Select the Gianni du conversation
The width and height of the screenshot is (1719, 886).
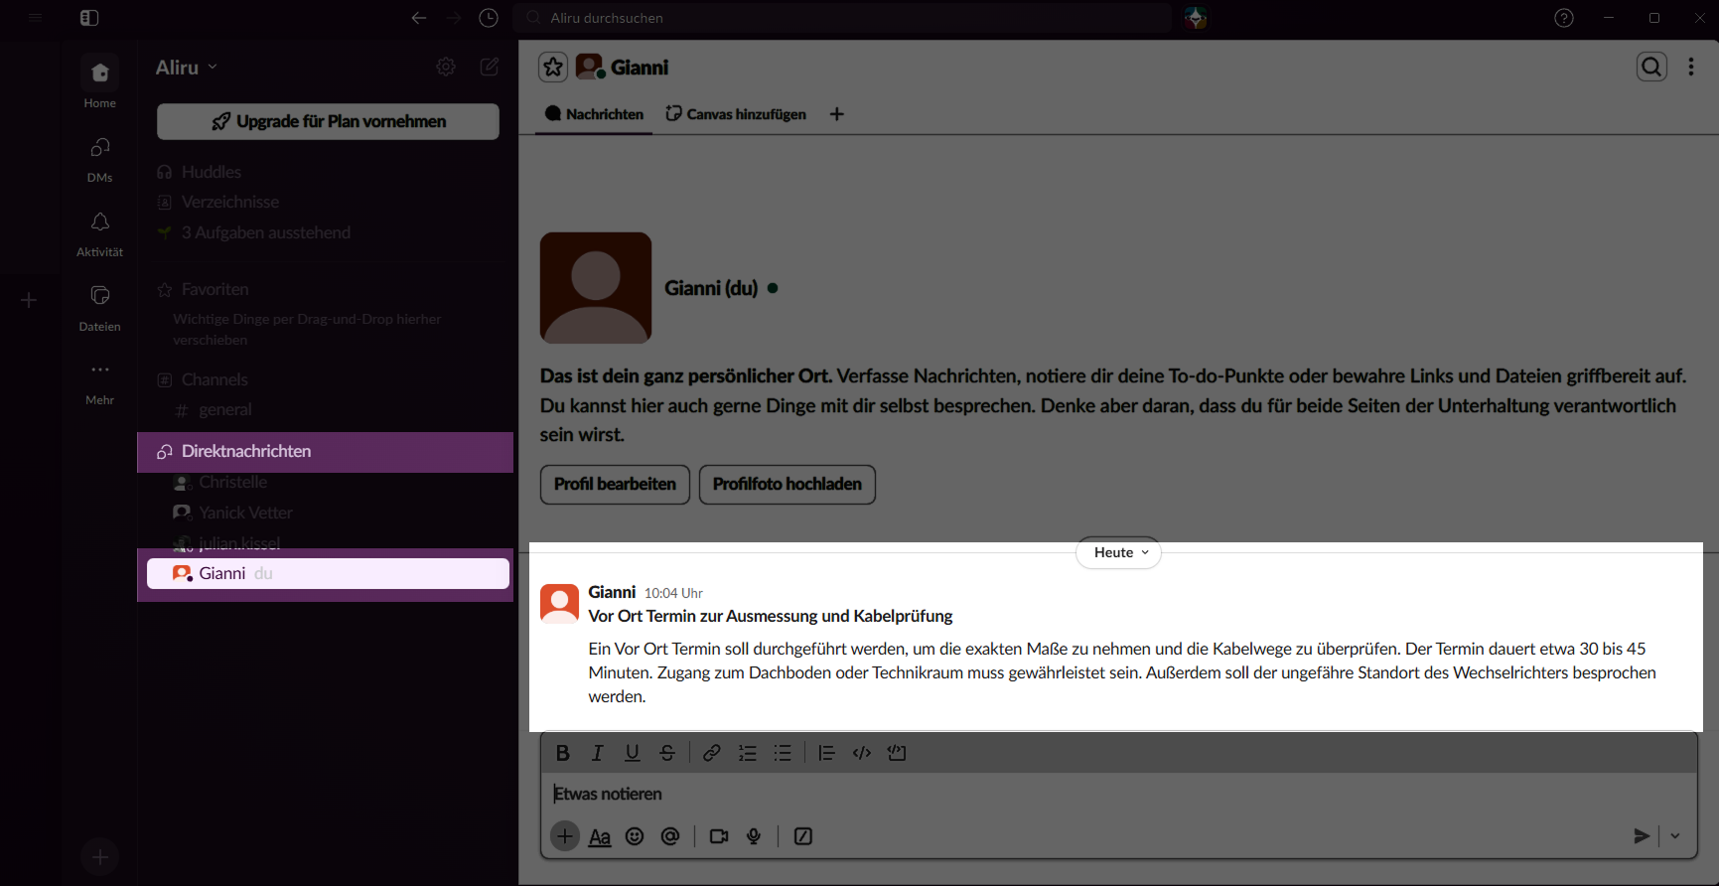[x=328, y=573]
